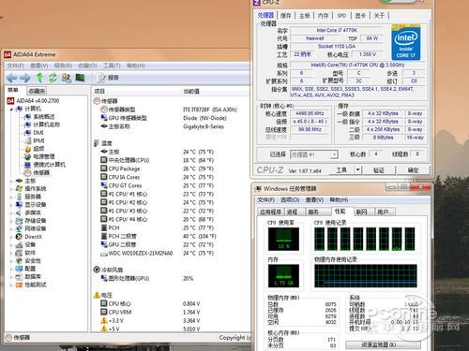
Task: Click the 项目 column header in AIDA64
Action: [100, 91]
